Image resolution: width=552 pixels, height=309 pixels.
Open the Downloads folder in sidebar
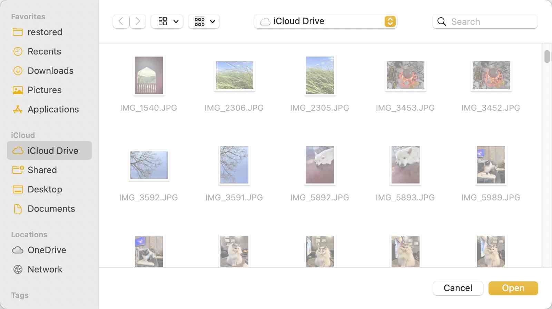pyautogui.click(x=50, y=71)
